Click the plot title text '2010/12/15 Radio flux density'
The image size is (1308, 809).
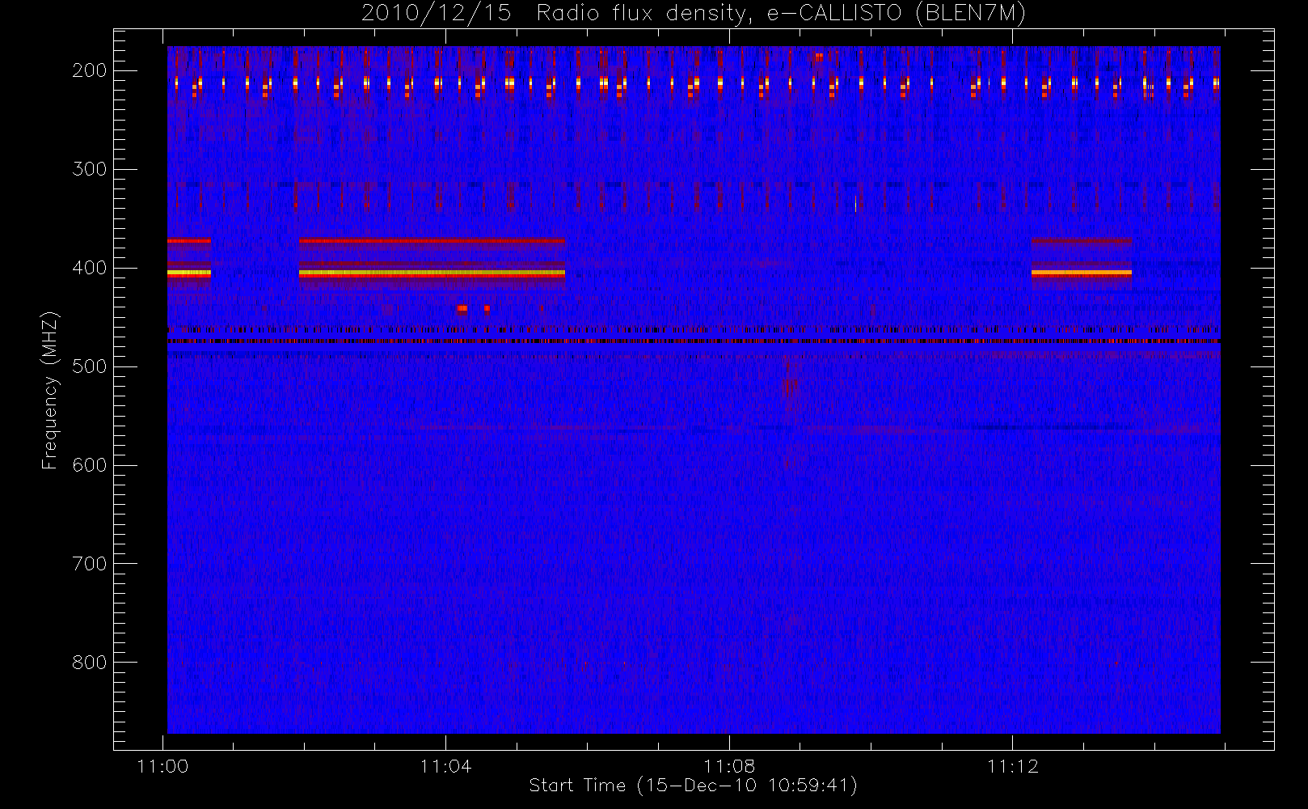point(556,14)
